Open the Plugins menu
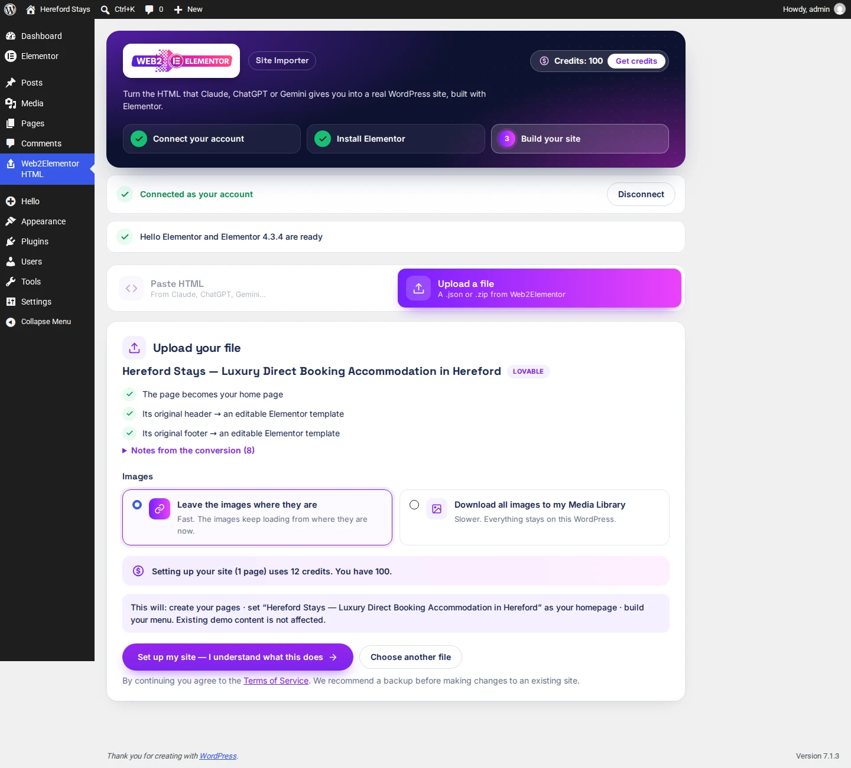Viewport: 851px width, 768px height. coord(47,241)
